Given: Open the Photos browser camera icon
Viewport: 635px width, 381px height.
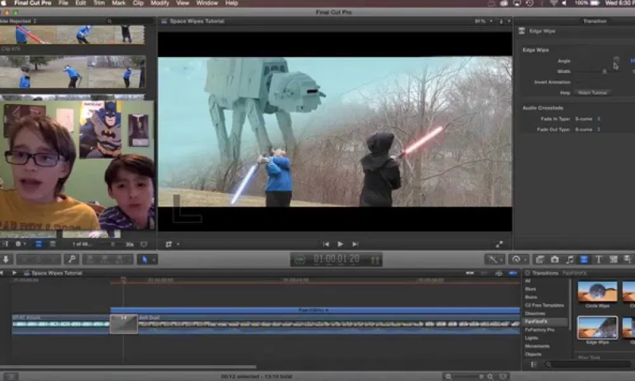Looking at the screenshot, I should [x=554, y=260].
